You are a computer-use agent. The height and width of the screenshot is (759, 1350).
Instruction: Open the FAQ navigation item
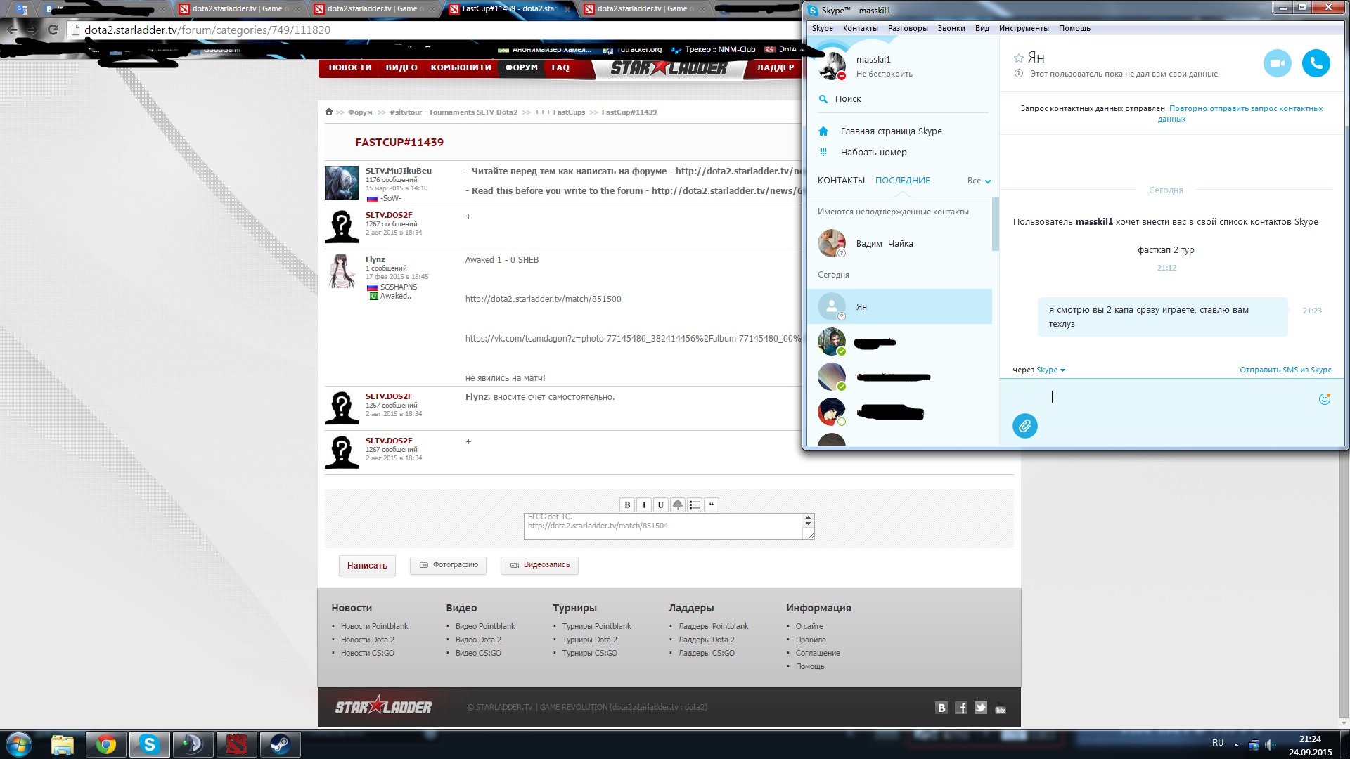point(560,67)
